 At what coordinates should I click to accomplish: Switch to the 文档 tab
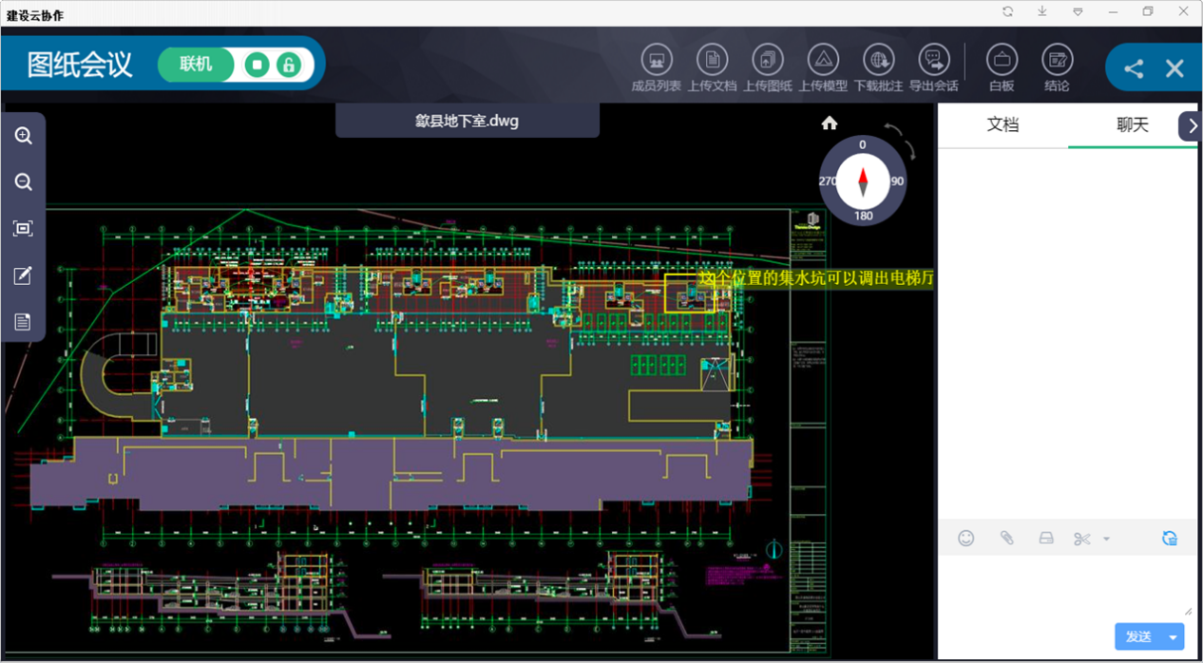point(1002,125)
